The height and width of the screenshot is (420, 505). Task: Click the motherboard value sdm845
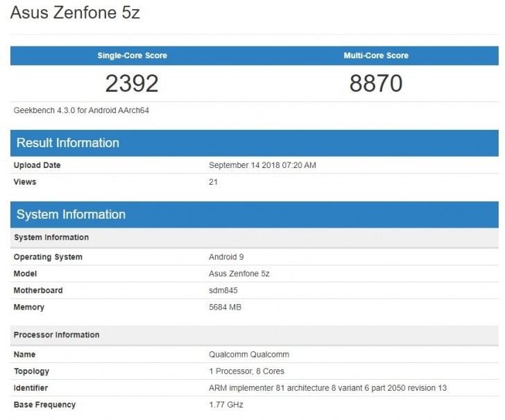[223, 290]
